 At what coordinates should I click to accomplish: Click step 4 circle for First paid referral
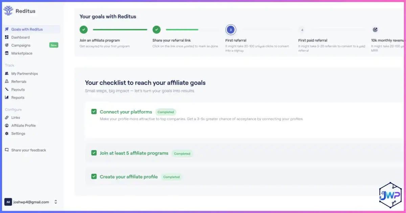tap(302, 30)
